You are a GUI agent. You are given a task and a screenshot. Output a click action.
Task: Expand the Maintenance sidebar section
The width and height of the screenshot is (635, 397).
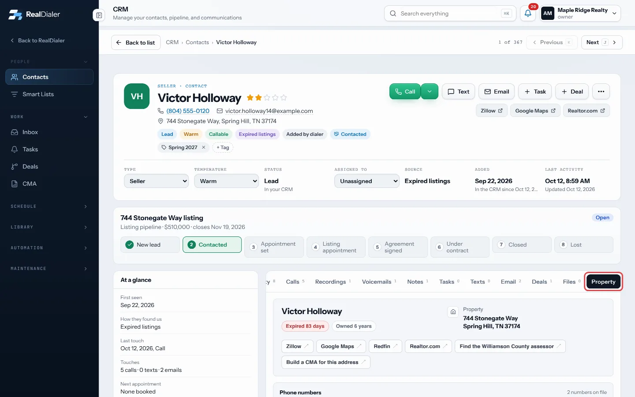(x=49, y=269)
